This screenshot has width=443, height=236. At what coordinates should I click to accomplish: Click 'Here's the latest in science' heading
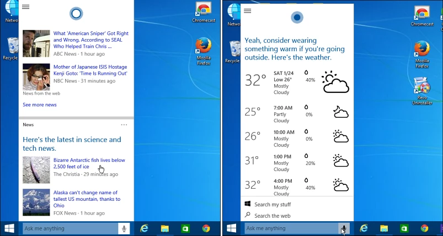coord(72,144)
